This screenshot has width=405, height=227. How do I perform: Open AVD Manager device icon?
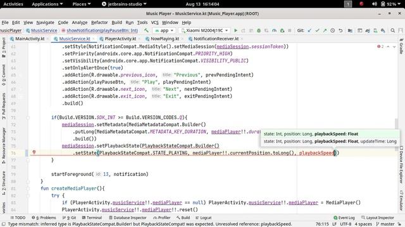[x=375, y=30]
